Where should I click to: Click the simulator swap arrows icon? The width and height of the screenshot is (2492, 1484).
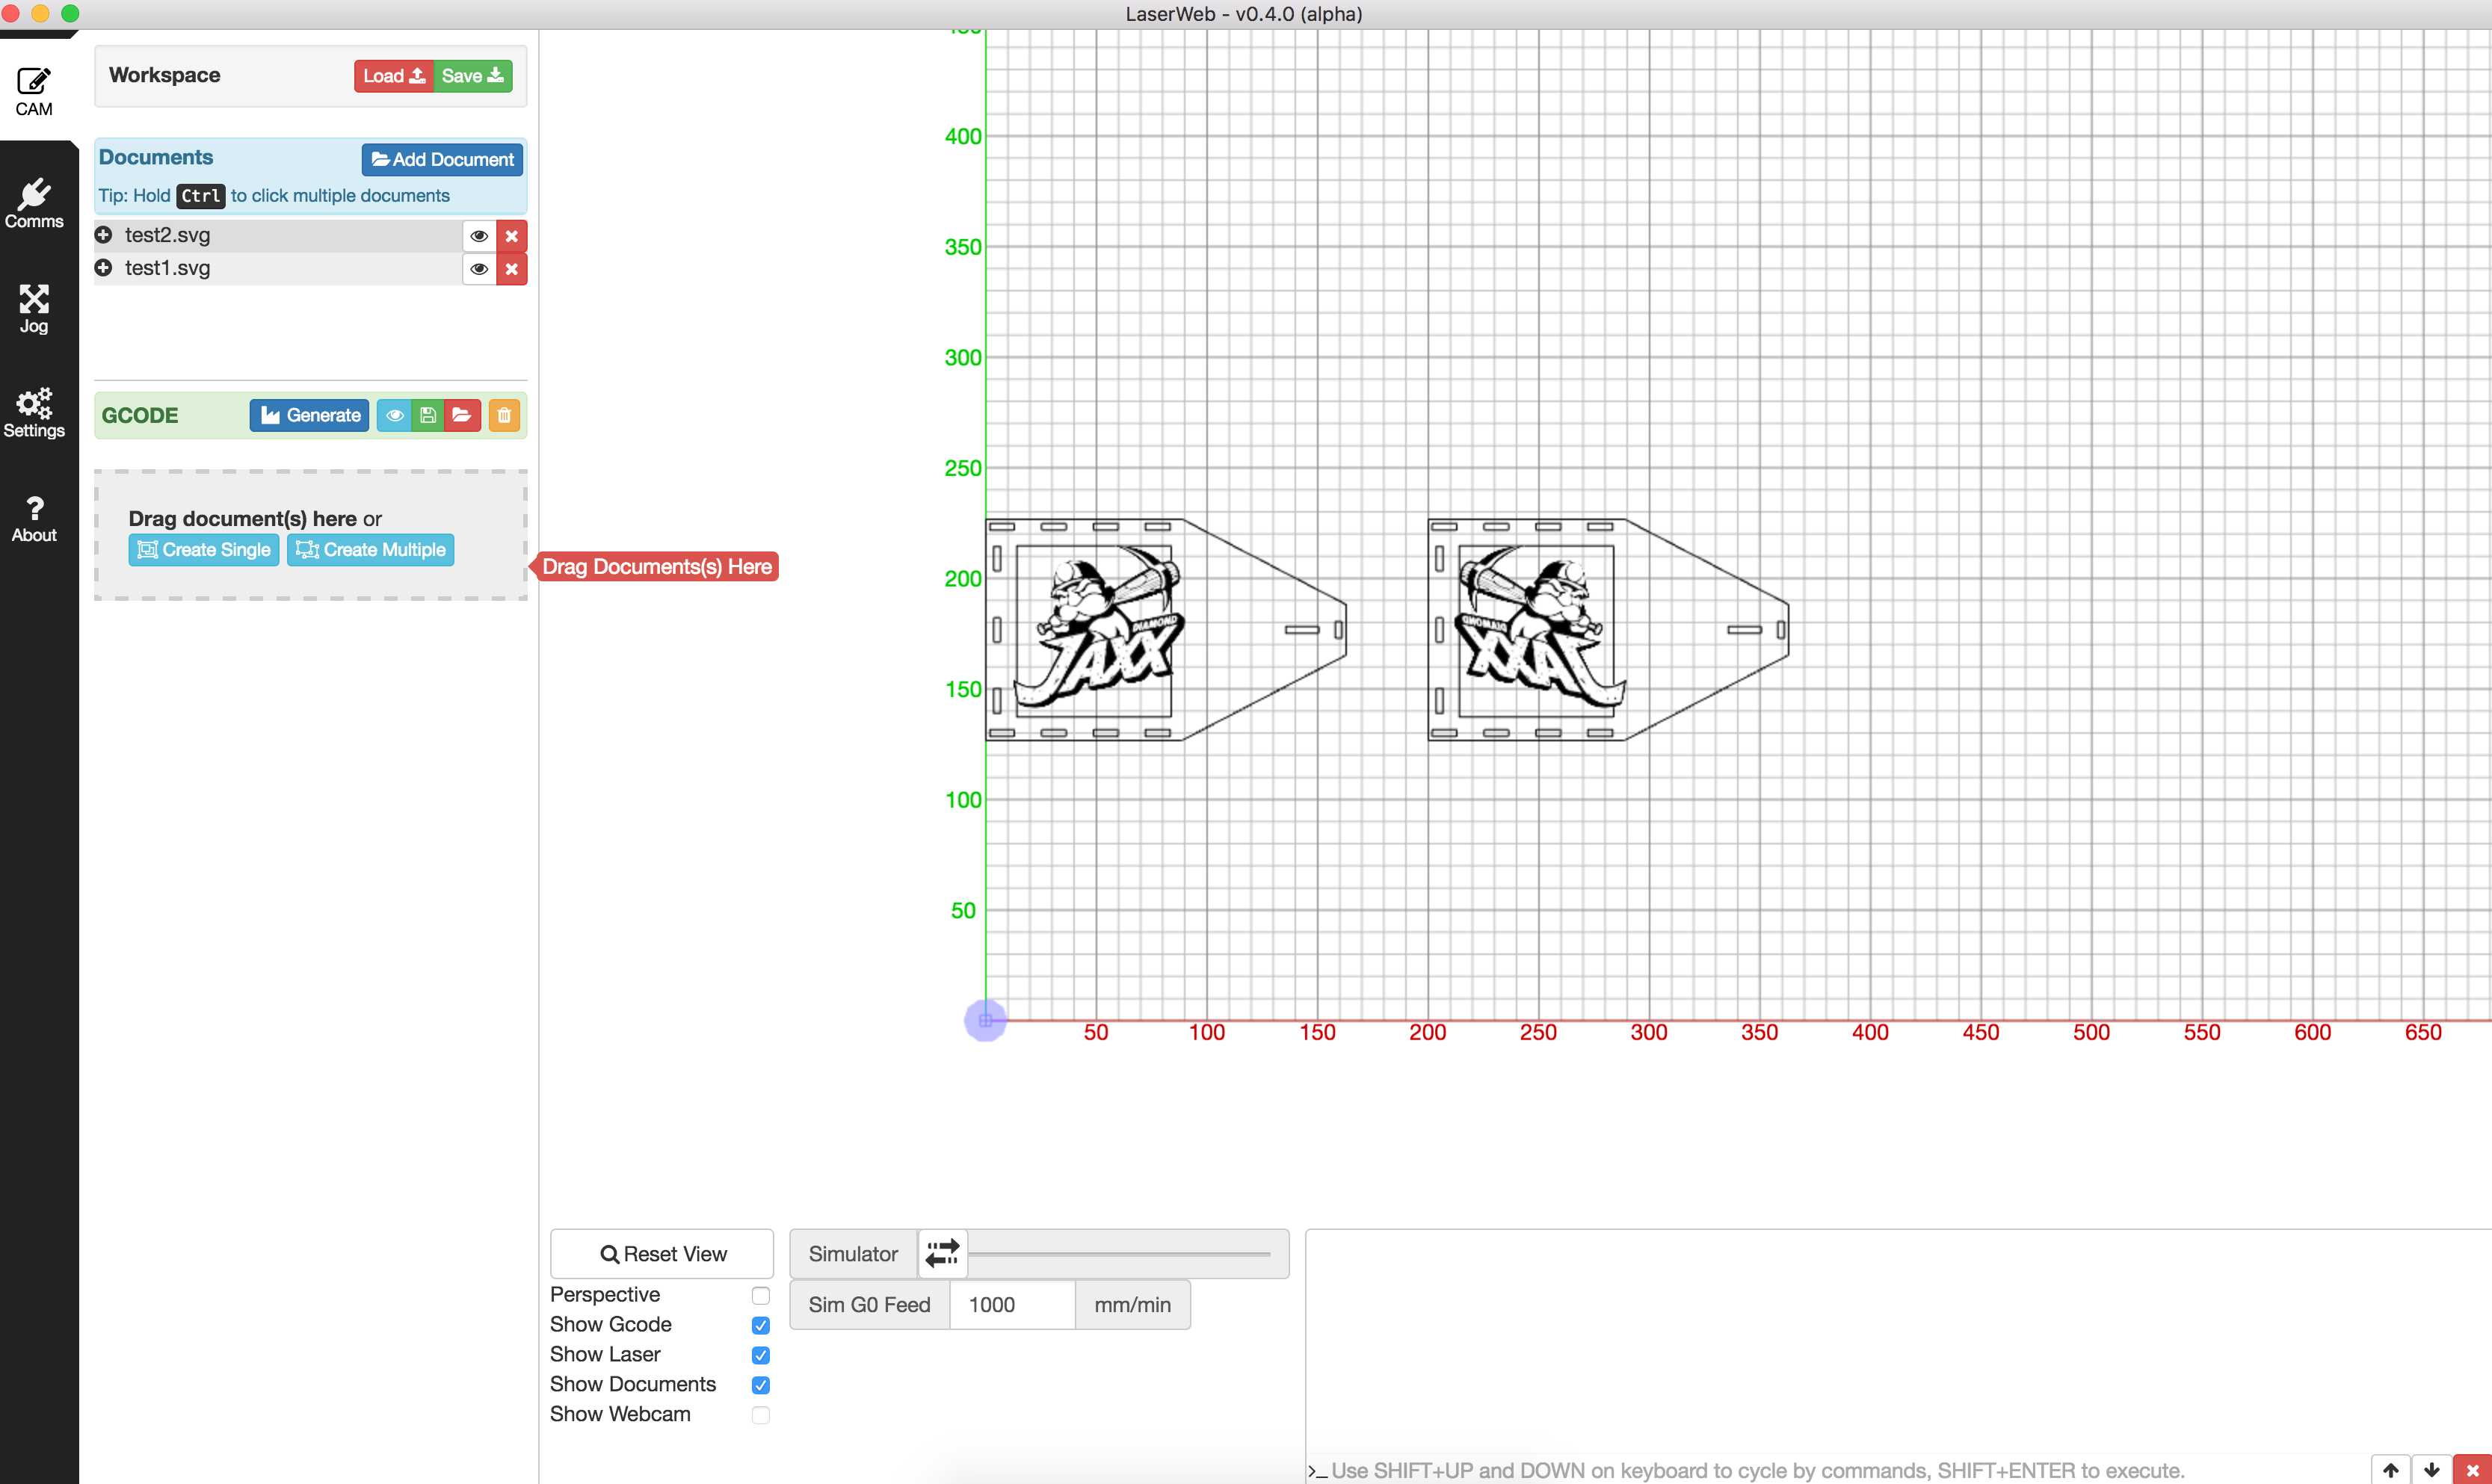(x=942, y=1253)
